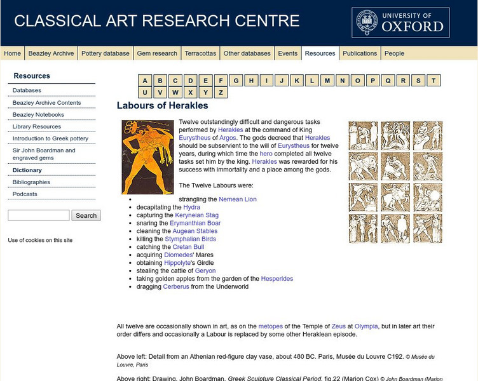Open Beazley Archive Contents sidebar link
The height and width of the screenshot is (381, 478).
(46, 103)
